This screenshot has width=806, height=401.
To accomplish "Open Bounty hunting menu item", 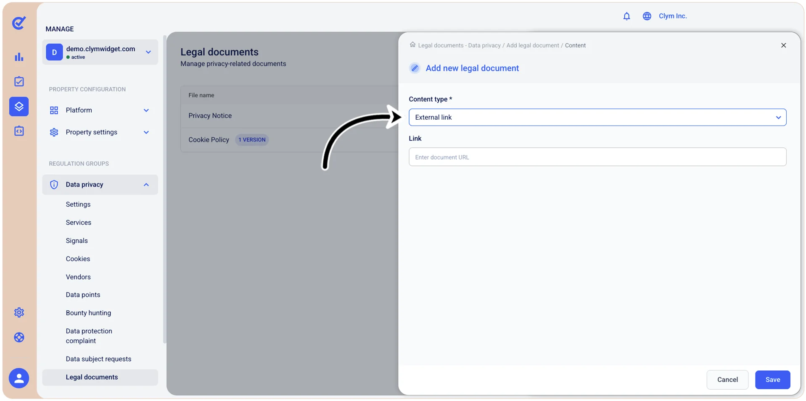I will coord(88,313).
